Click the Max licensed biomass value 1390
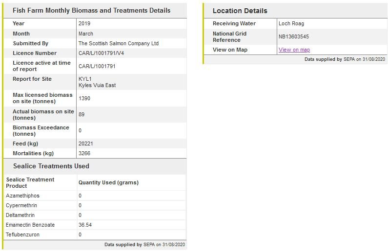This screenshot has height=251, width=388. click(84, 98)
